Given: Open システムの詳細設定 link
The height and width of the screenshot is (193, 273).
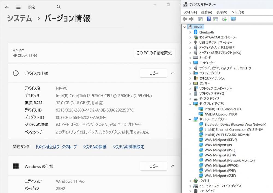Looking at the screenshot, I should click(129, 147).
